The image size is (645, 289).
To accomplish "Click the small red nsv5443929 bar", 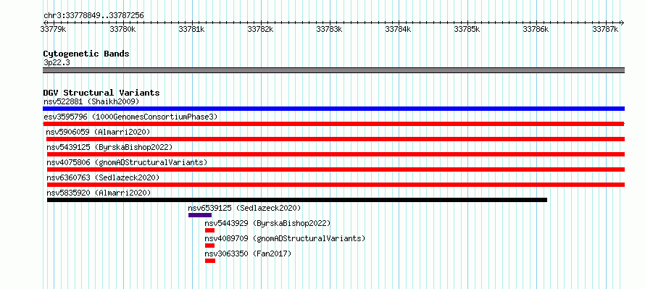I will (209, 230).
